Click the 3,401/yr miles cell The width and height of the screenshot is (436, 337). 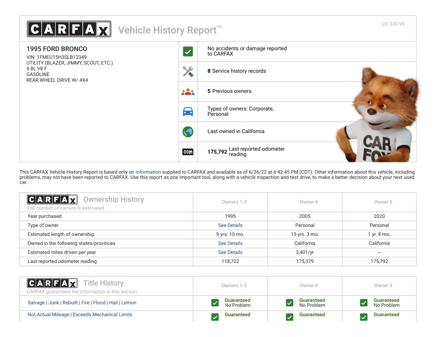click(x=305, y=252)
